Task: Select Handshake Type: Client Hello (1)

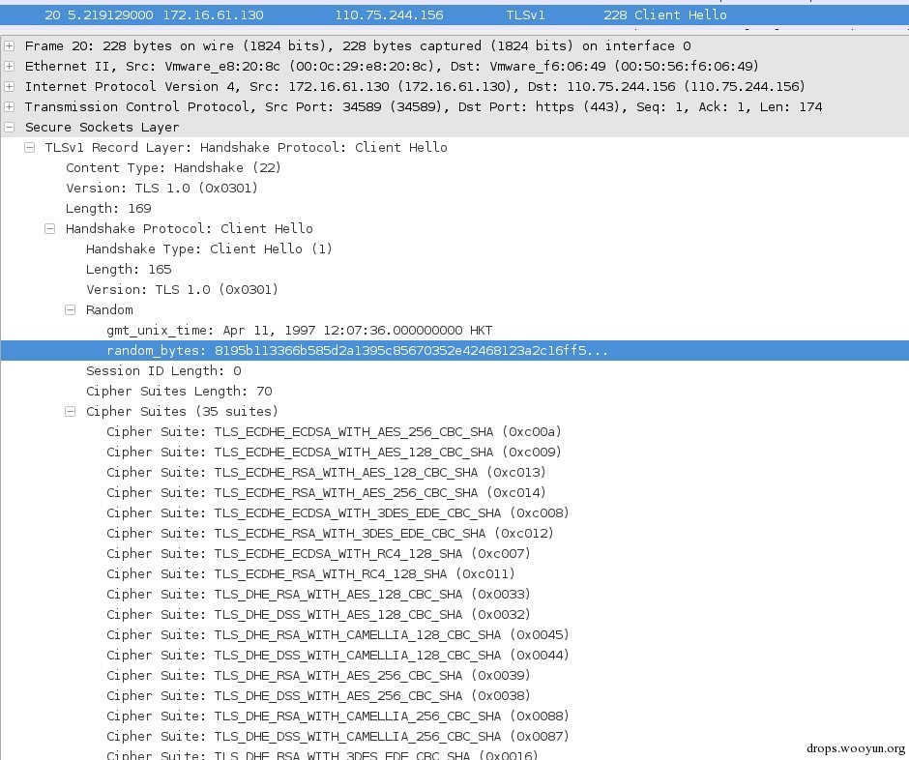Action: (209, 248)
